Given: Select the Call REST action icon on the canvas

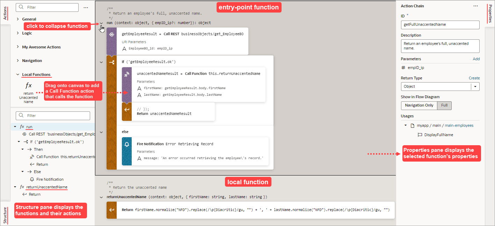Looking at the screenshot, I should [x=112, y=34].
